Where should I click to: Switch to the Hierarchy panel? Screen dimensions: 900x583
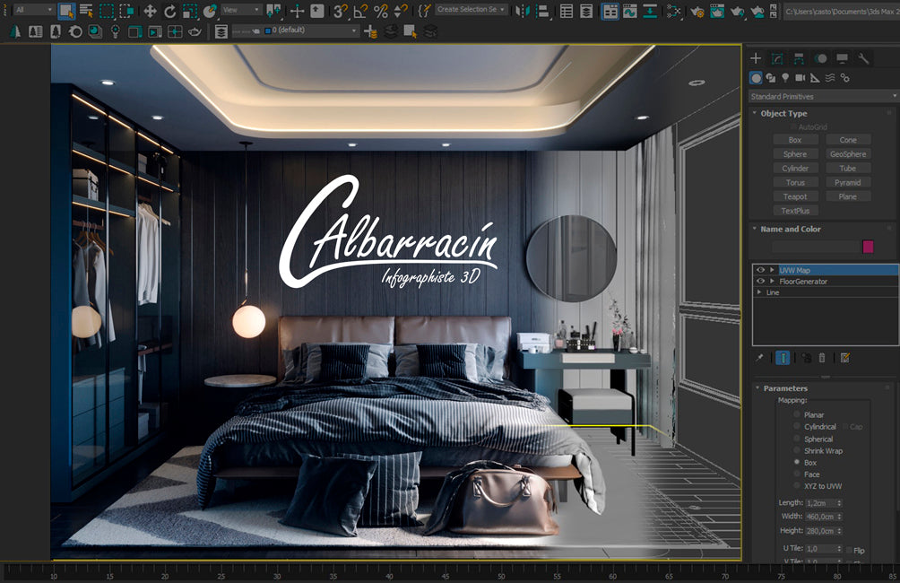click(x=799, y=58)
